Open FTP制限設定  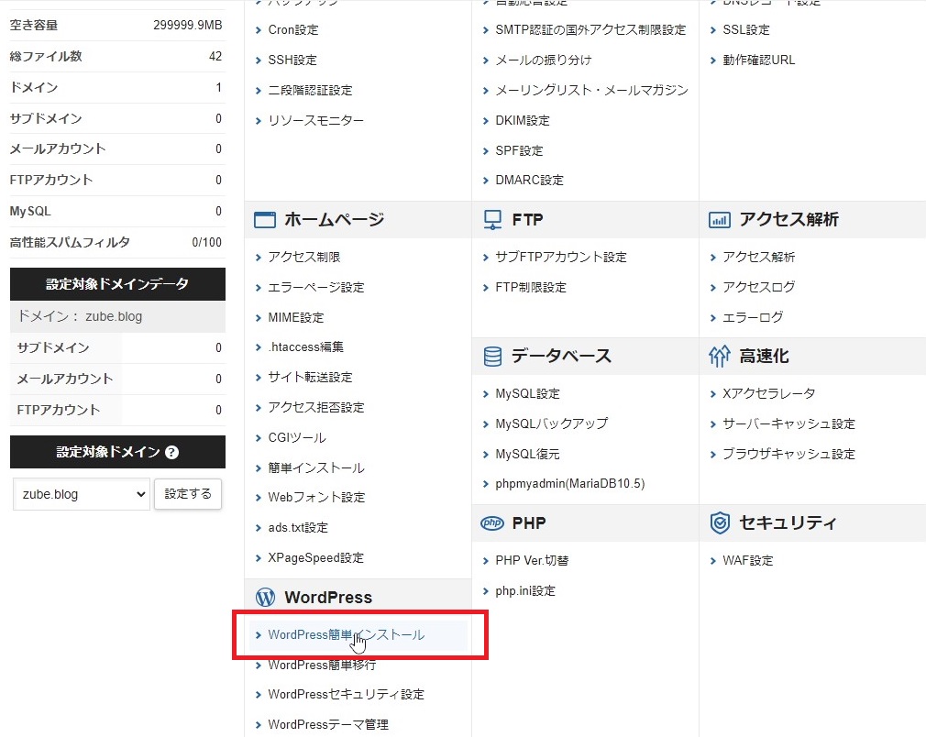pos(531,288)
